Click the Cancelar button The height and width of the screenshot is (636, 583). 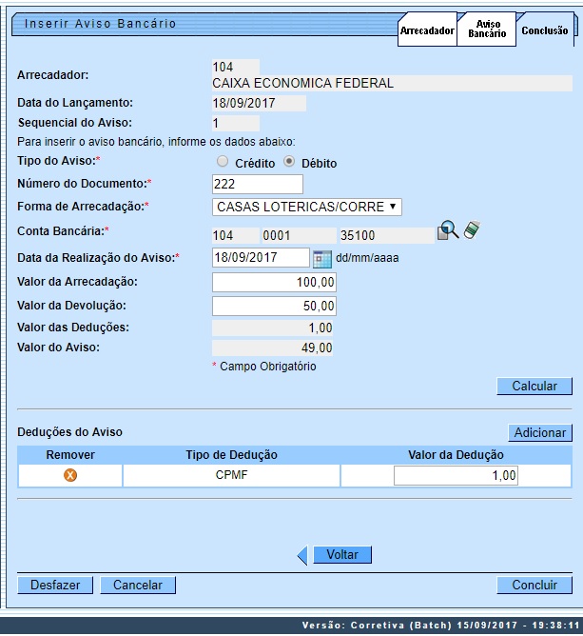(138, 586)
